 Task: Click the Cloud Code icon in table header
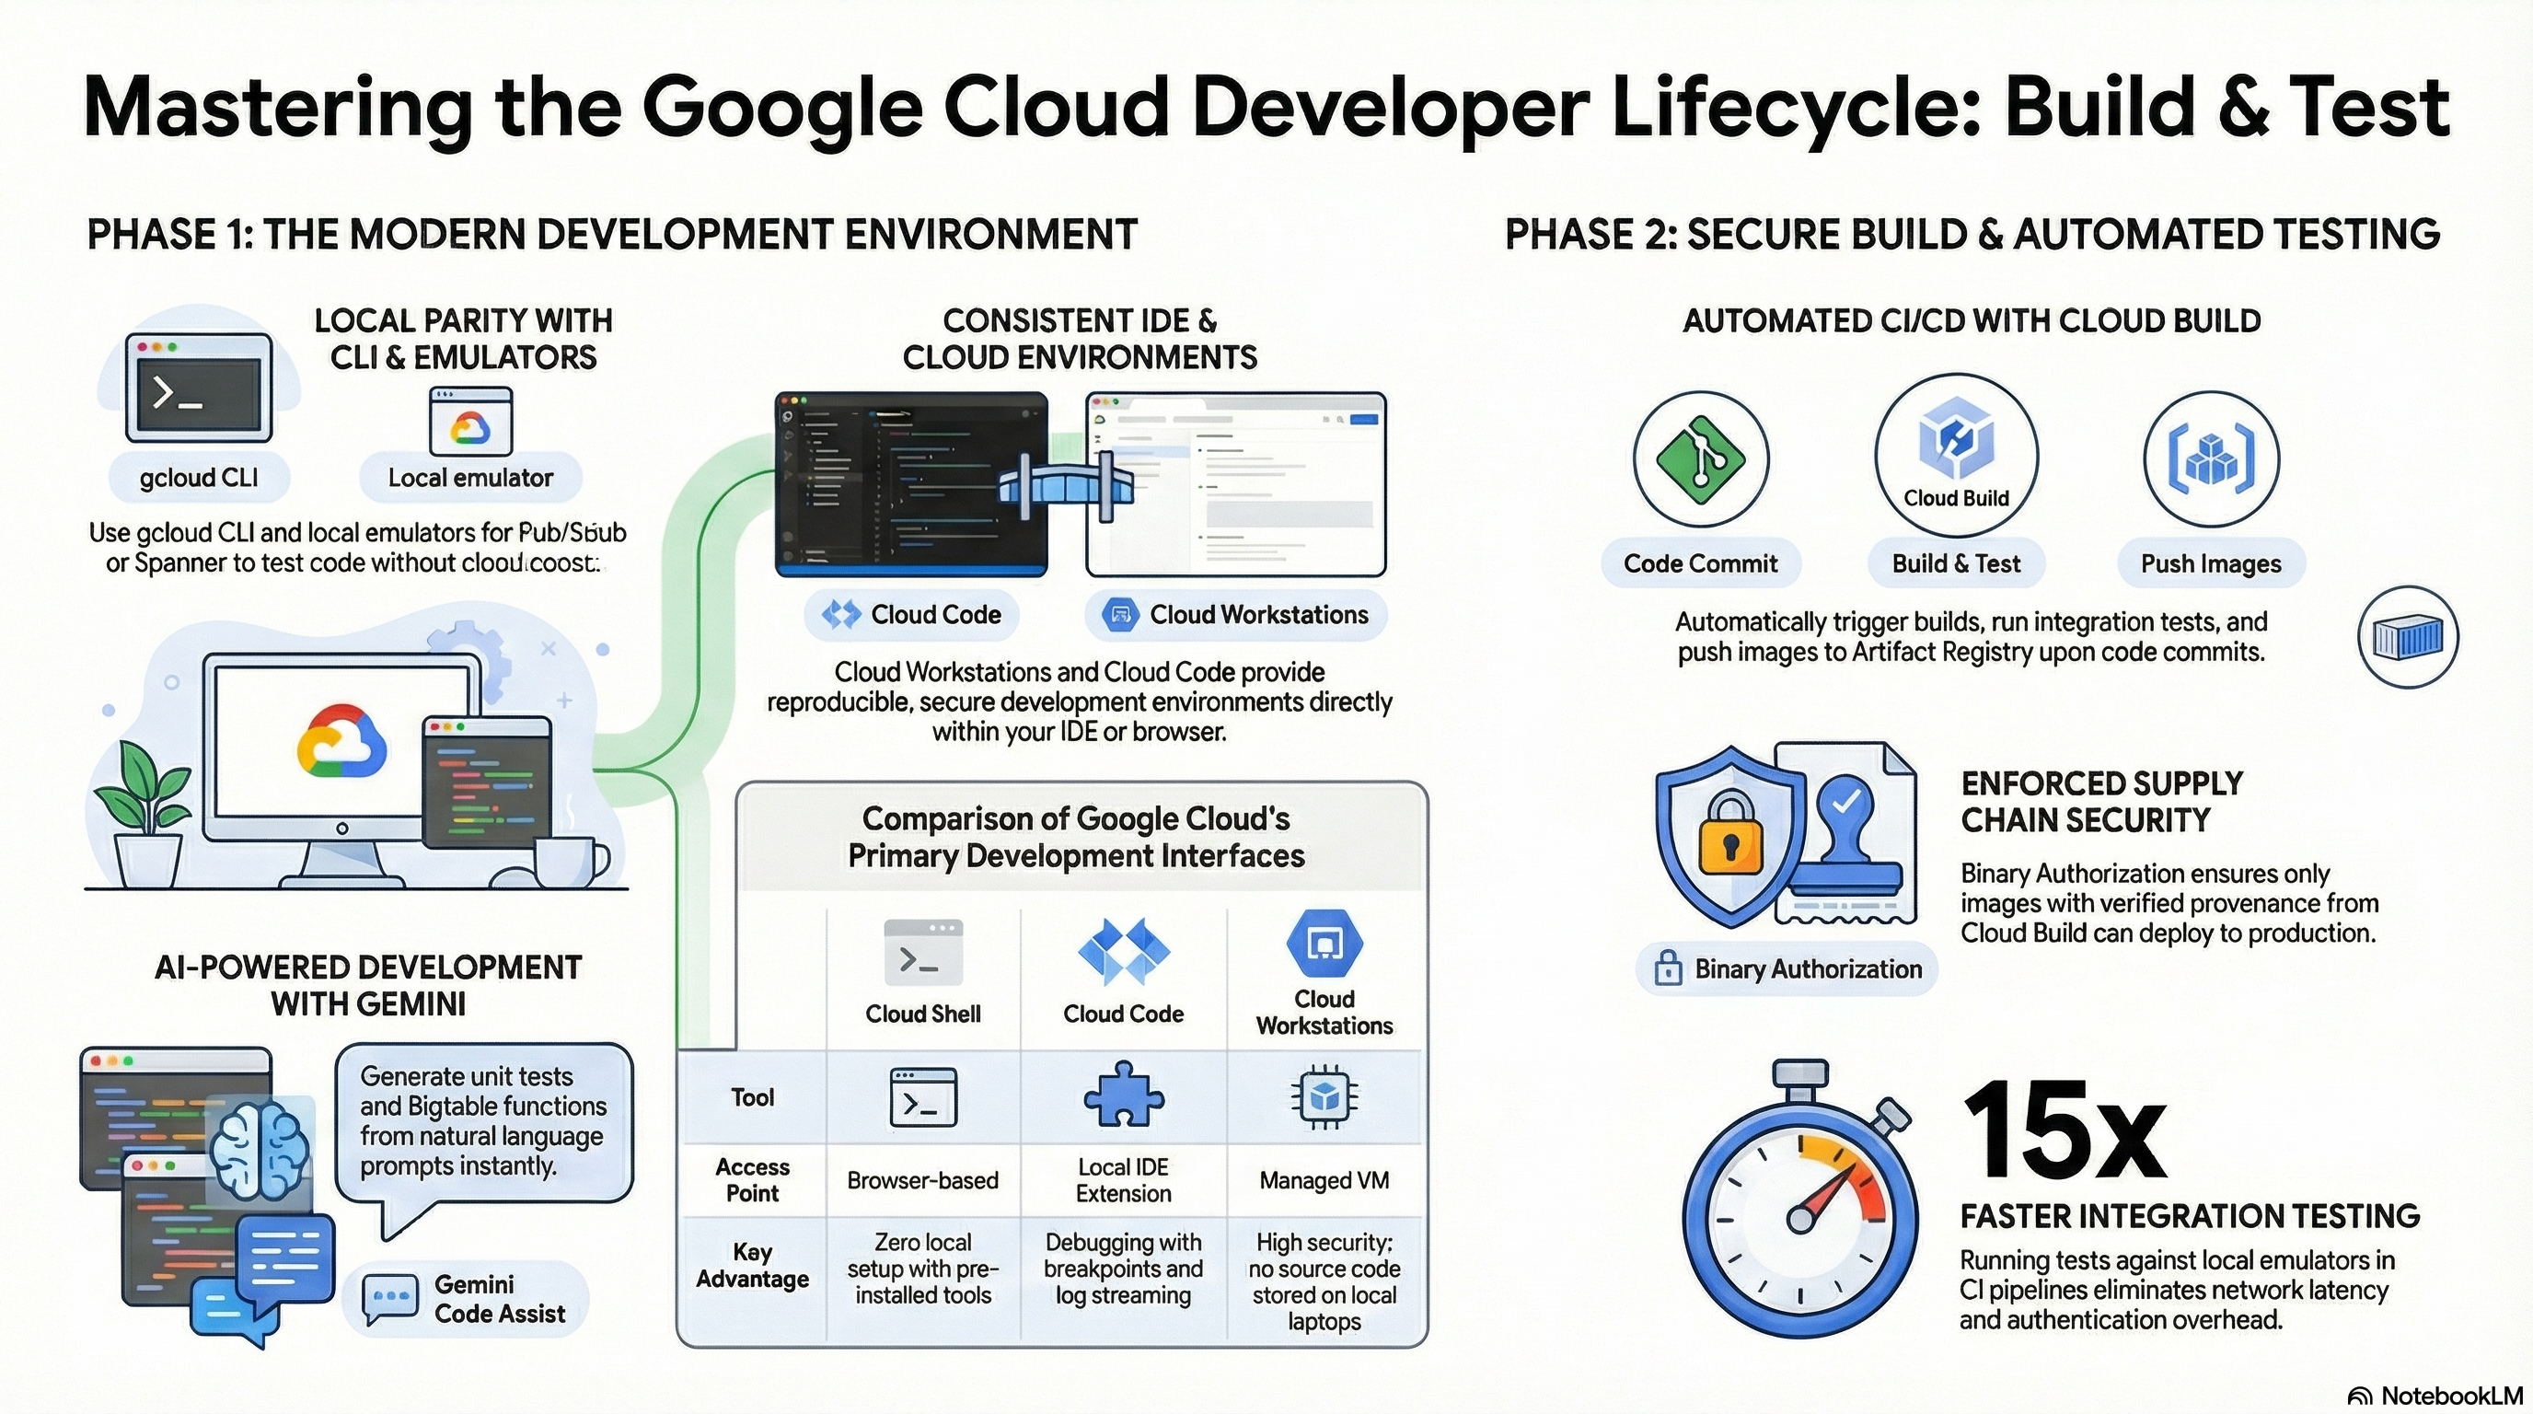(x=1124, y=951)
